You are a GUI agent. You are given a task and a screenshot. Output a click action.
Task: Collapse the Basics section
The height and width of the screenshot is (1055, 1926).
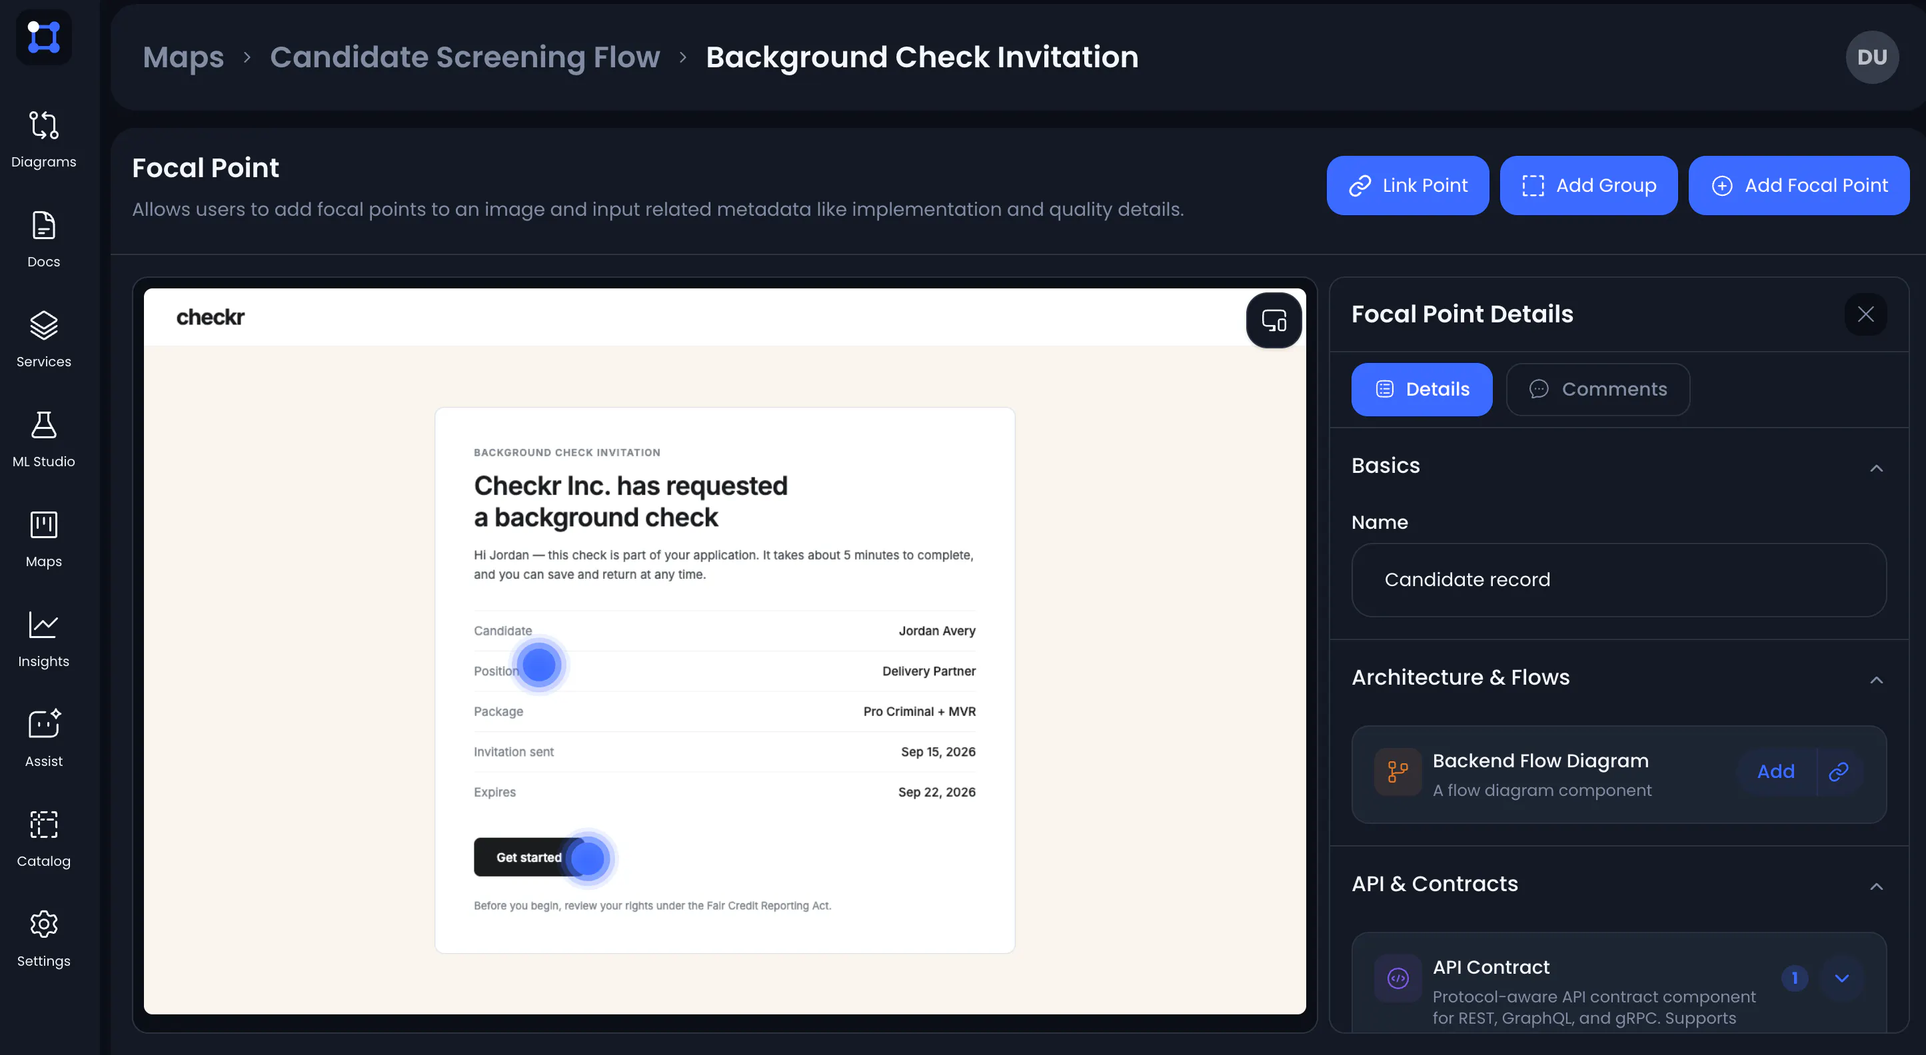tap(1876, 468)
